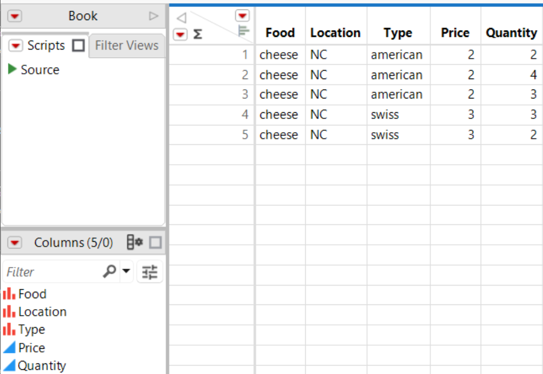Open the Book panel red triangle menu
Image resolution: width=543 pixels, height=374 pixels.
14,15
